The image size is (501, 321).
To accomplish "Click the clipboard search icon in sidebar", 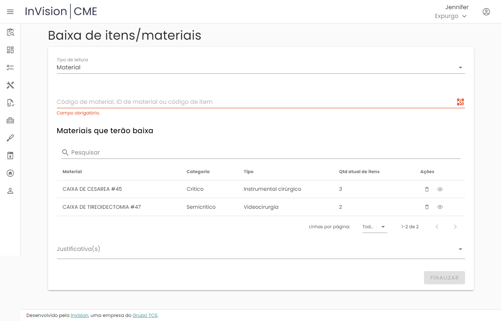I will click(x=10, y=32).
